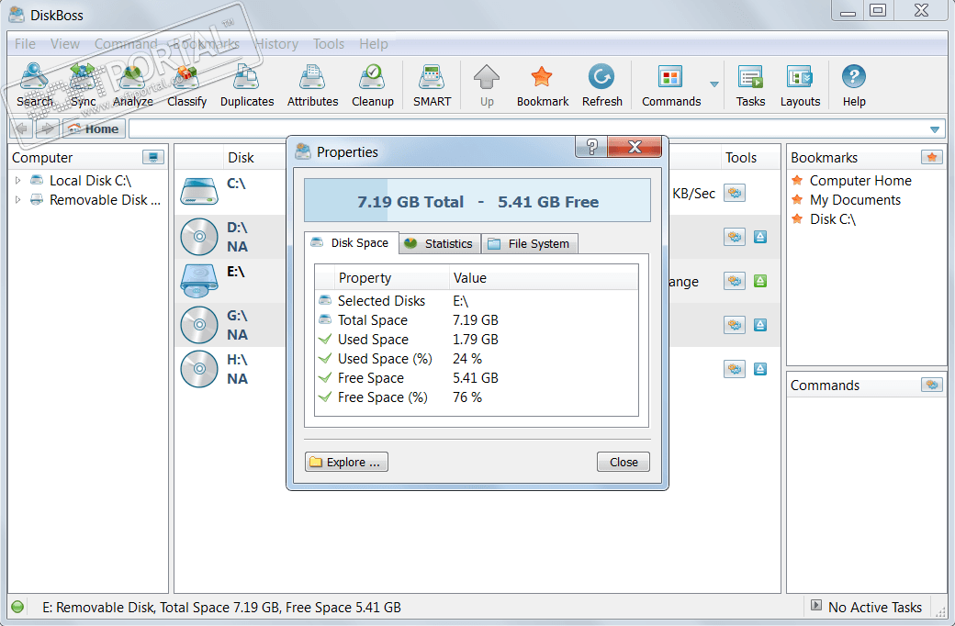Open the Tasks panel
The image size is (955, 626).
tap(750, 85)
